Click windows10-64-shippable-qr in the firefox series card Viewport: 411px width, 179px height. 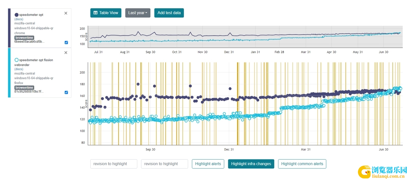[x=34, y=78]
